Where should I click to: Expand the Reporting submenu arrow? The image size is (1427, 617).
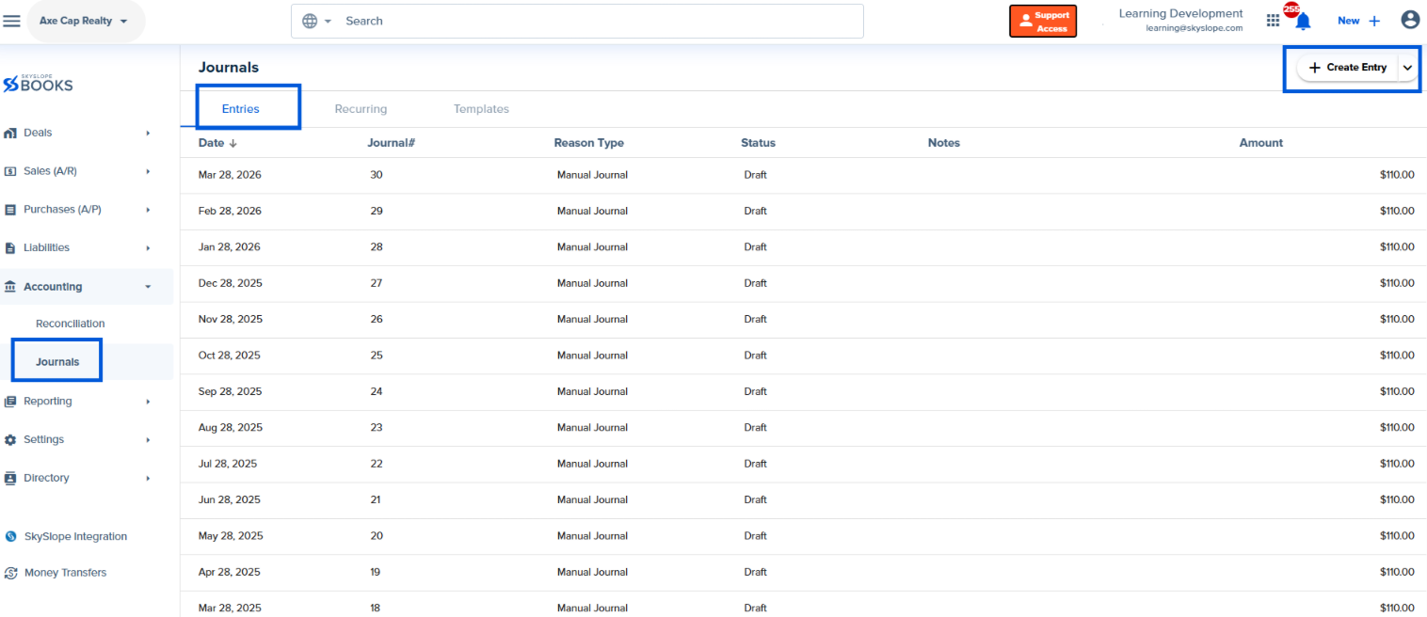tap(148, 402)
